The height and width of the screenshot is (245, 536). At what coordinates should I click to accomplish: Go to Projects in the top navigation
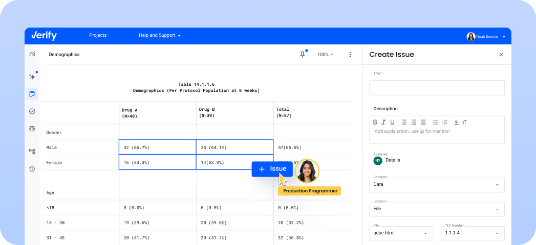pyautogui.click(x=98, y=35)
